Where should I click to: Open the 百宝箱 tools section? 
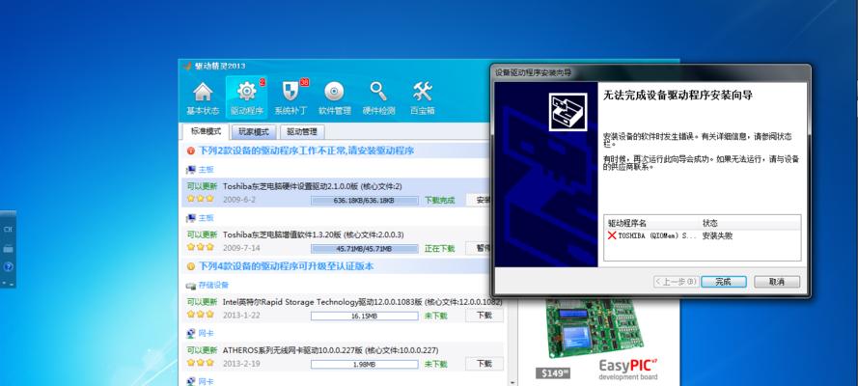(423, 98)
